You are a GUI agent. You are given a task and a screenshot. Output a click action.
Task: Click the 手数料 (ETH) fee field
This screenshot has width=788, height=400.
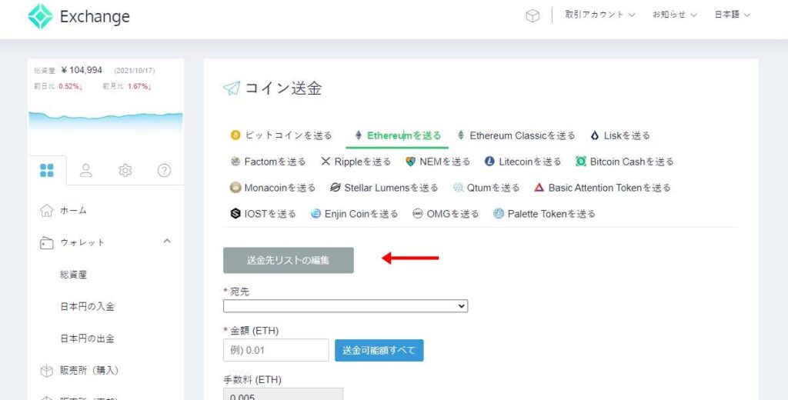[x=283, y=394]
